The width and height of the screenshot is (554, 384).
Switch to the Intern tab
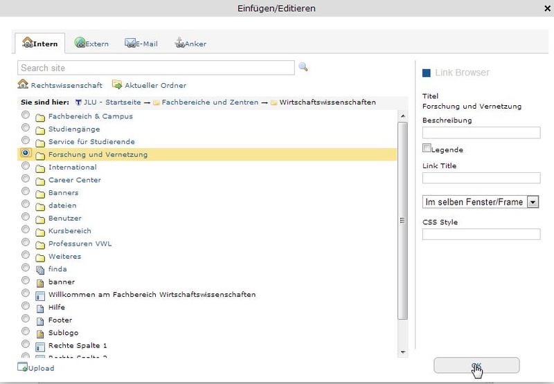click(40, 43)
